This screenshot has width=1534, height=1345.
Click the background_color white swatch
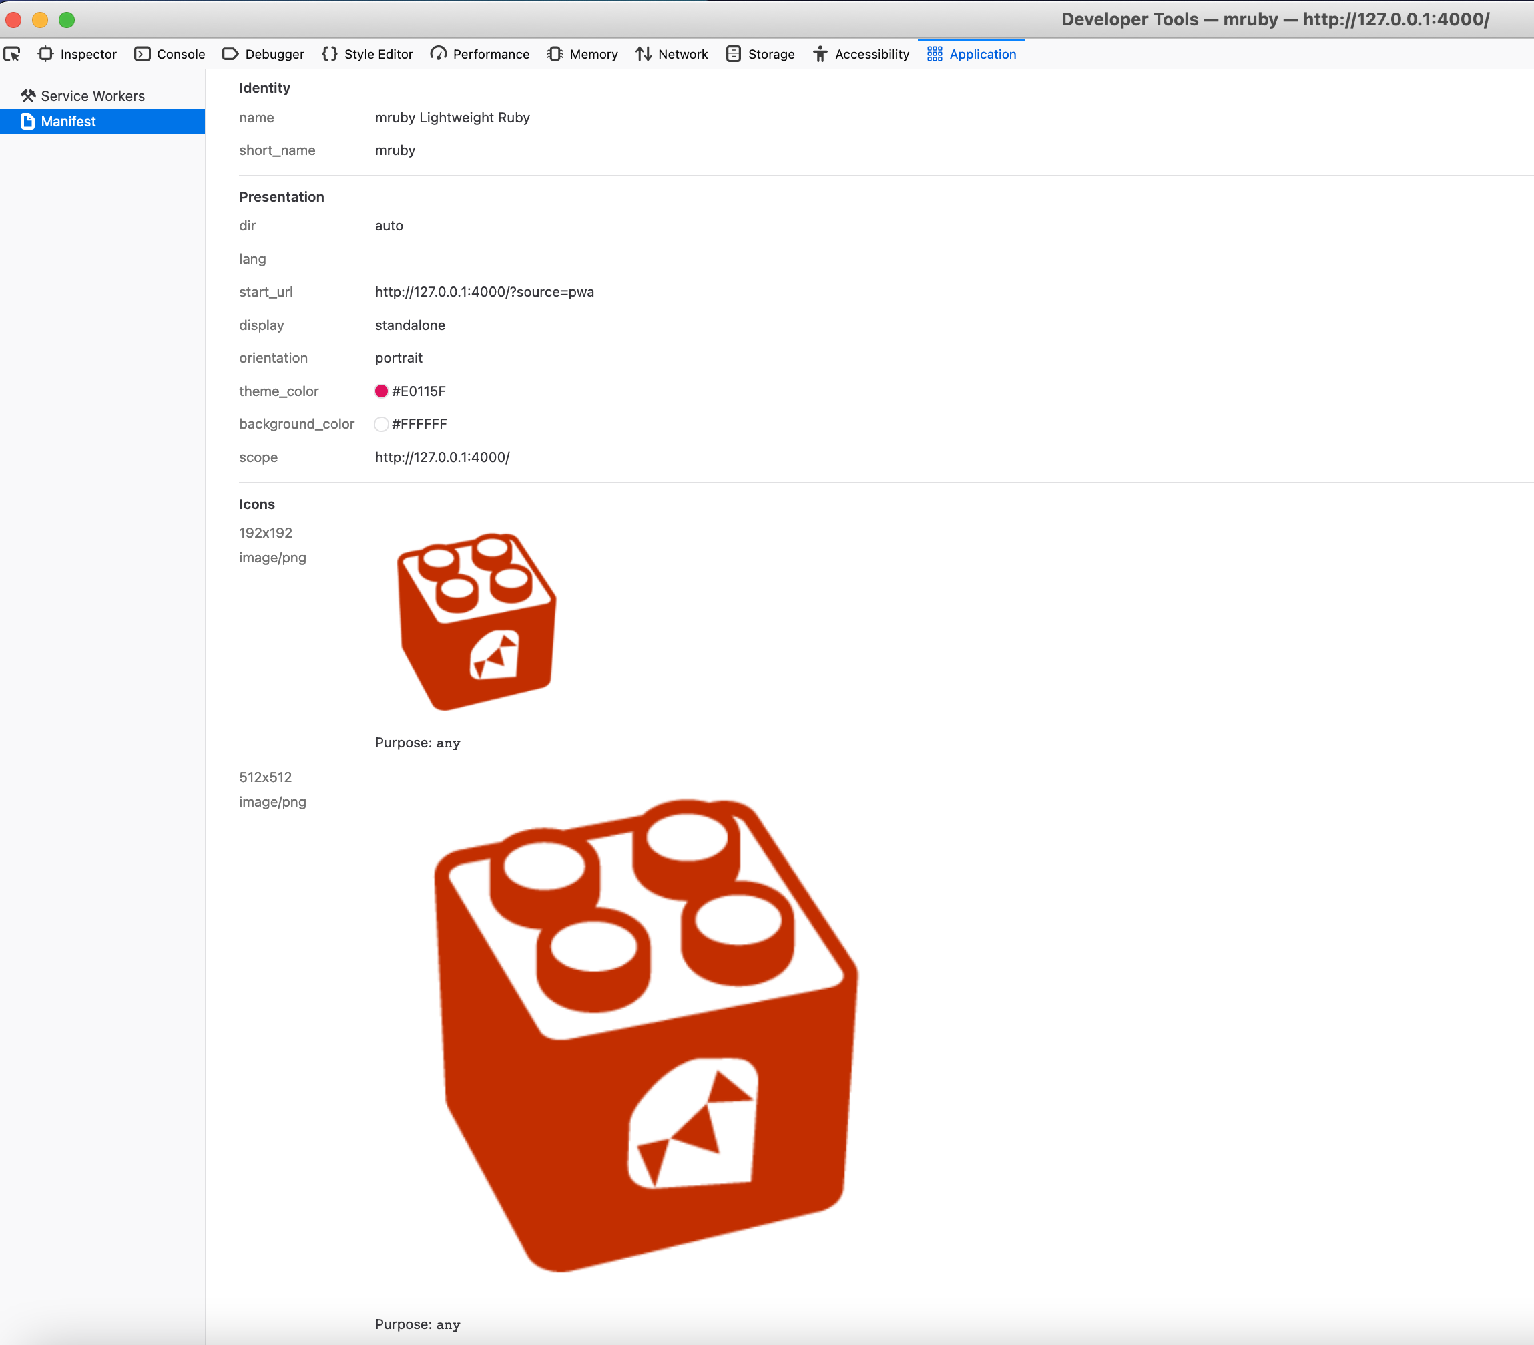[381, 424]
